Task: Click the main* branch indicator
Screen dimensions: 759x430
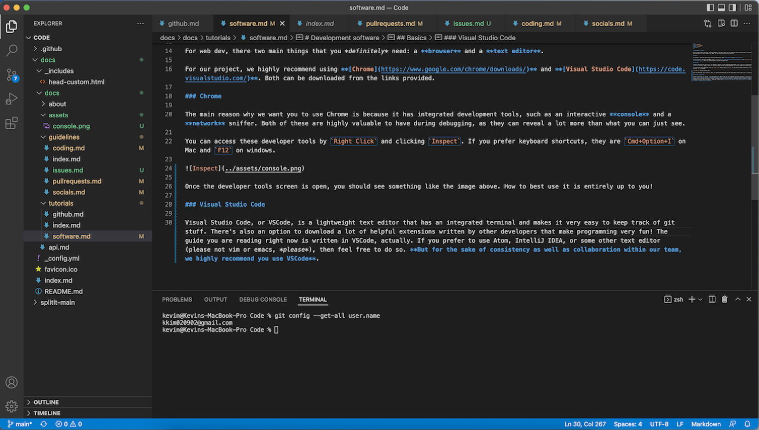Action: [20, 424]
